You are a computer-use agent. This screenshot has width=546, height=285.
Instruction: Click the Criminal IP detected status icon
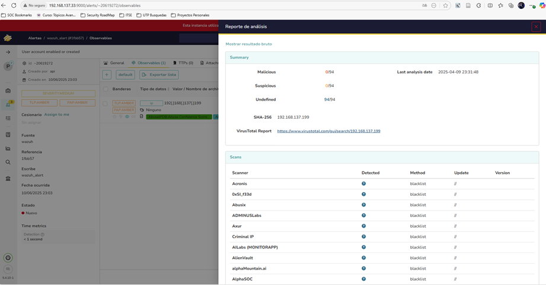(363, 237)
